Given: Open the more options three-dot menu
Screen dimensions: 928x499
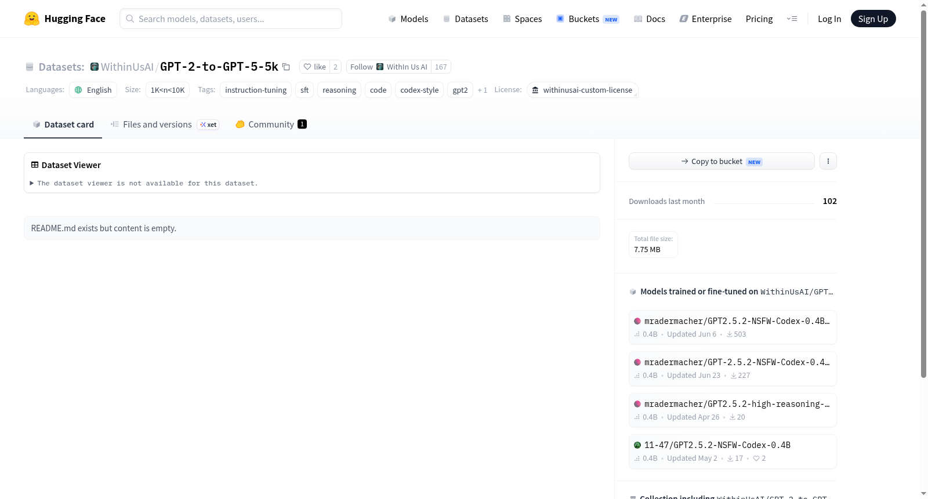Looking at the screenshot, I should pos(828,161).
